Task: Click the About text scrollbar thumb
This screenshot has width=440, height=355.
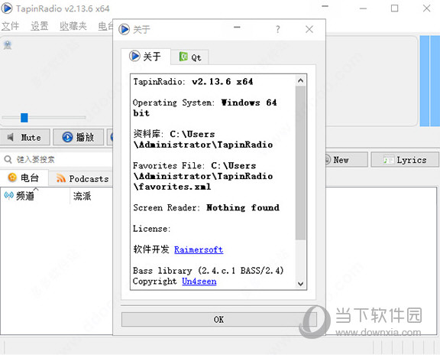Action: (300, 163)
